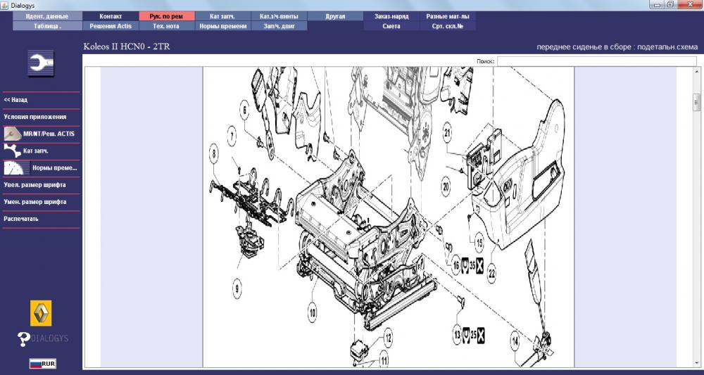Select part callout number 21
Viewport: 704px width, 375px height.
pyautogui.click(x=447, y=132)
